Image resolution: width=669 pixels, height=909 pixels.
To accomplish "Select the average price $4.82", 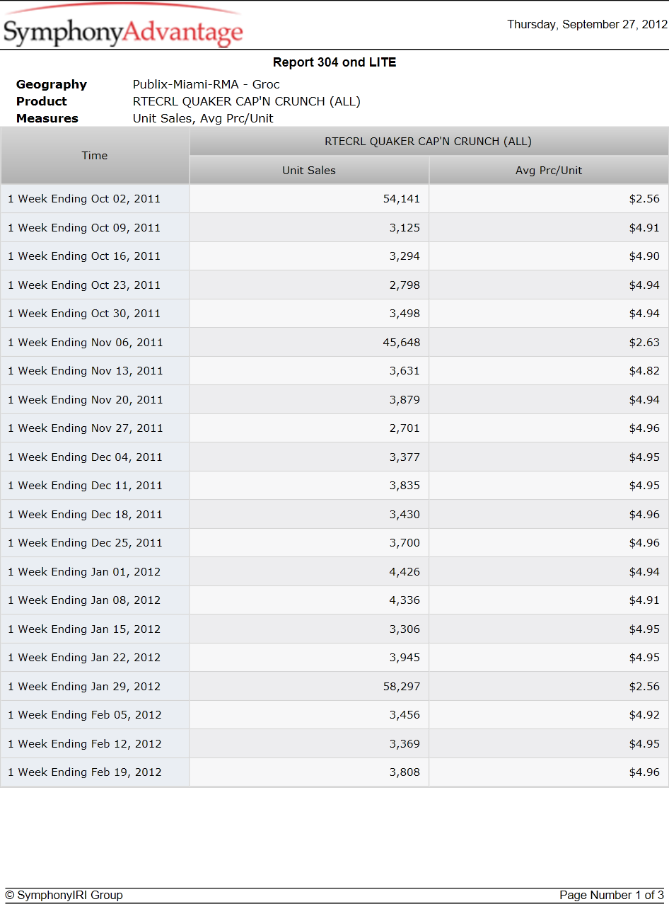I will [644, 371].
